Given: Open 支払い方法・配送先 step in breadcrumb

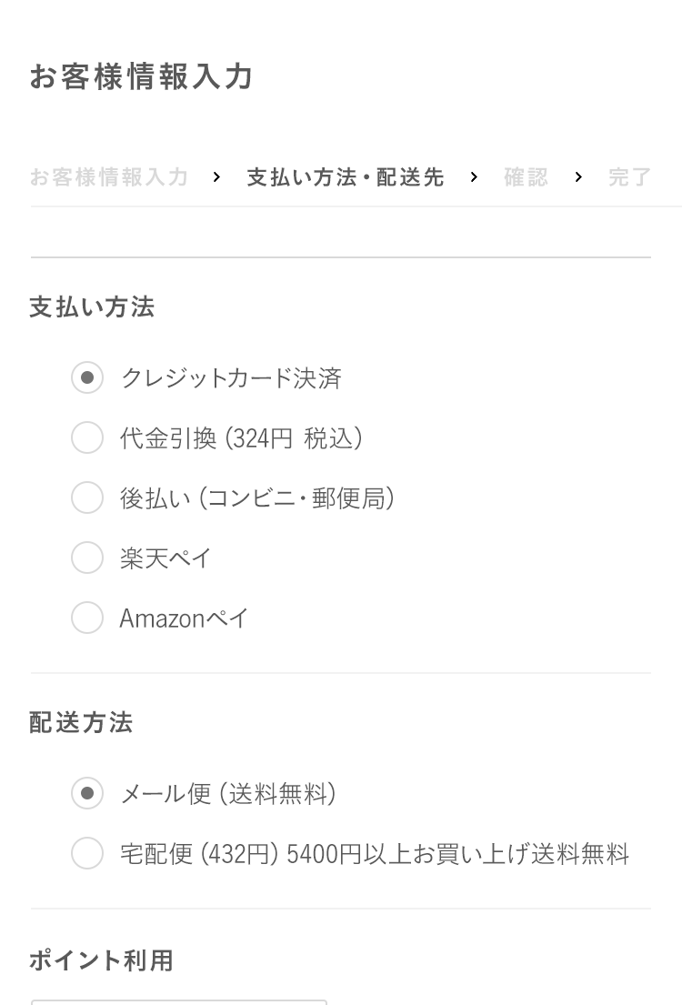Looking at the screenshot, I should coord(346,177).
